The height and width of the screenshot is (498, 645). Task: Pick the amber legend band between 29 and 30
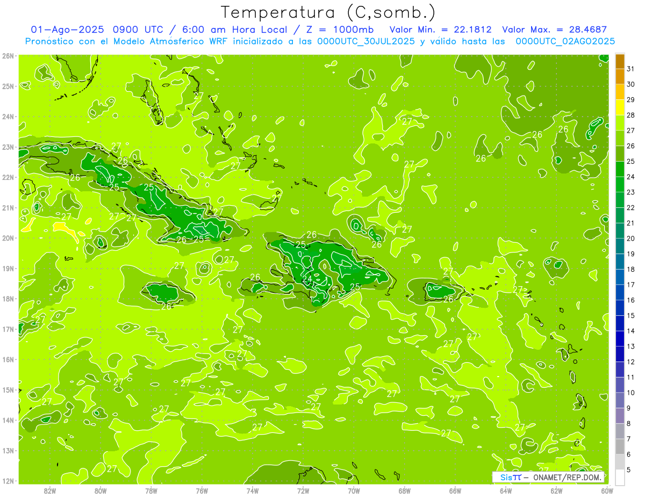tap(620, 92)
